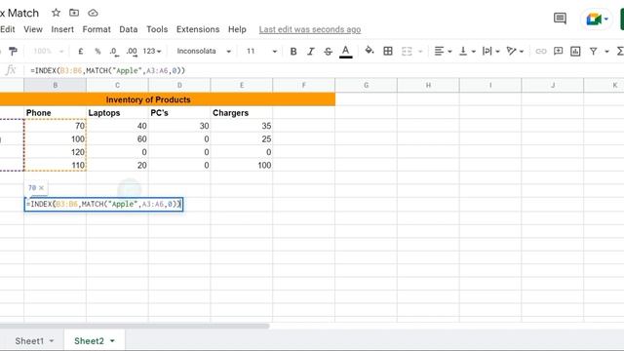Open the font size 11 dropdown

click(261, 51)
